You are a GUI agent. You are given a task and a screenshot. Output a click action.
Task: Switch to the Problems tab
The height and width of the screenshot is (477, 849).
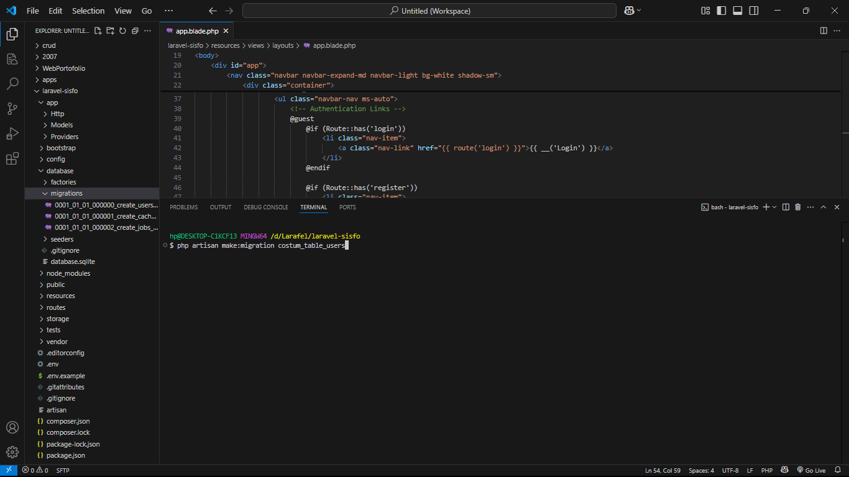(x=183, y=207)
